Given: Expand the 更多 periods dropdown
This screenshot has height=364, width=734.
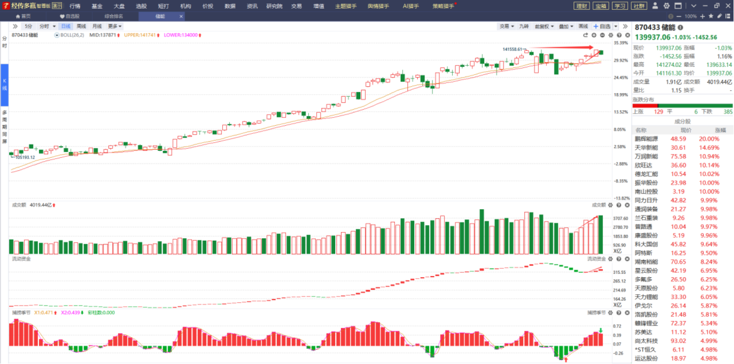Looking at the screenshot, I should [115, 26].
